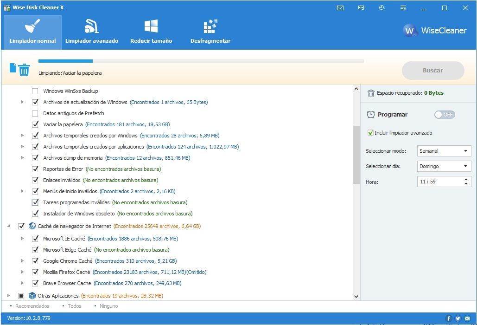Expand Otras Aplicaciones group

pos(8,296)
